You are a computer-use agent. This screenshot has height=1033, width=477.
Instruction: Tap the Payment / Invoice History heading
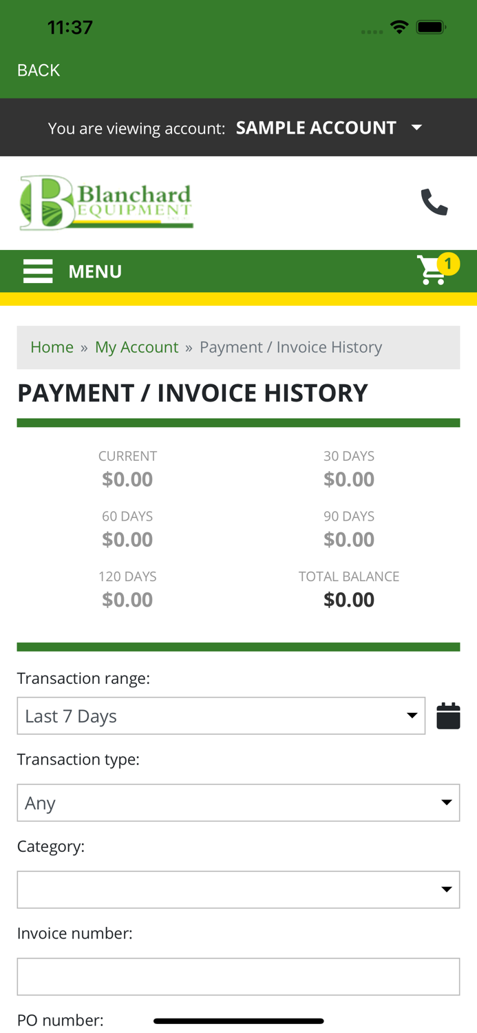pos(193,393)
